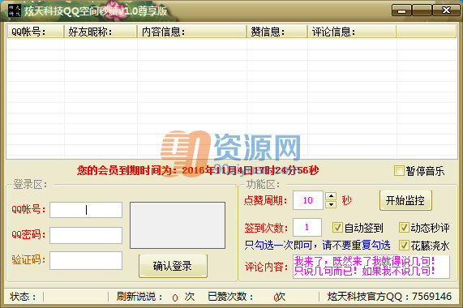The height and width of the screenshot is (308, 463).
Task: Increase 点赞周期 with up arrow
Action: tap(331, 196)
